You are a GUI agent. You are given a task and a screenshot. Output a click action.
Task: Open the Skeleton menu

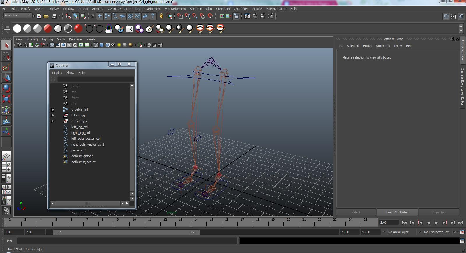pos(196,9)
